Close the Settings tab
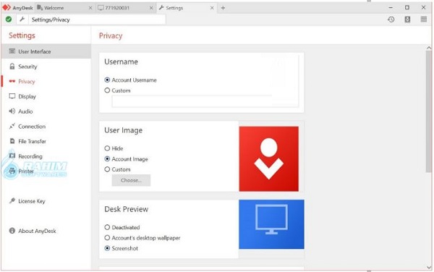This screenshot has width=434, height=272. [x=212, y=8]
